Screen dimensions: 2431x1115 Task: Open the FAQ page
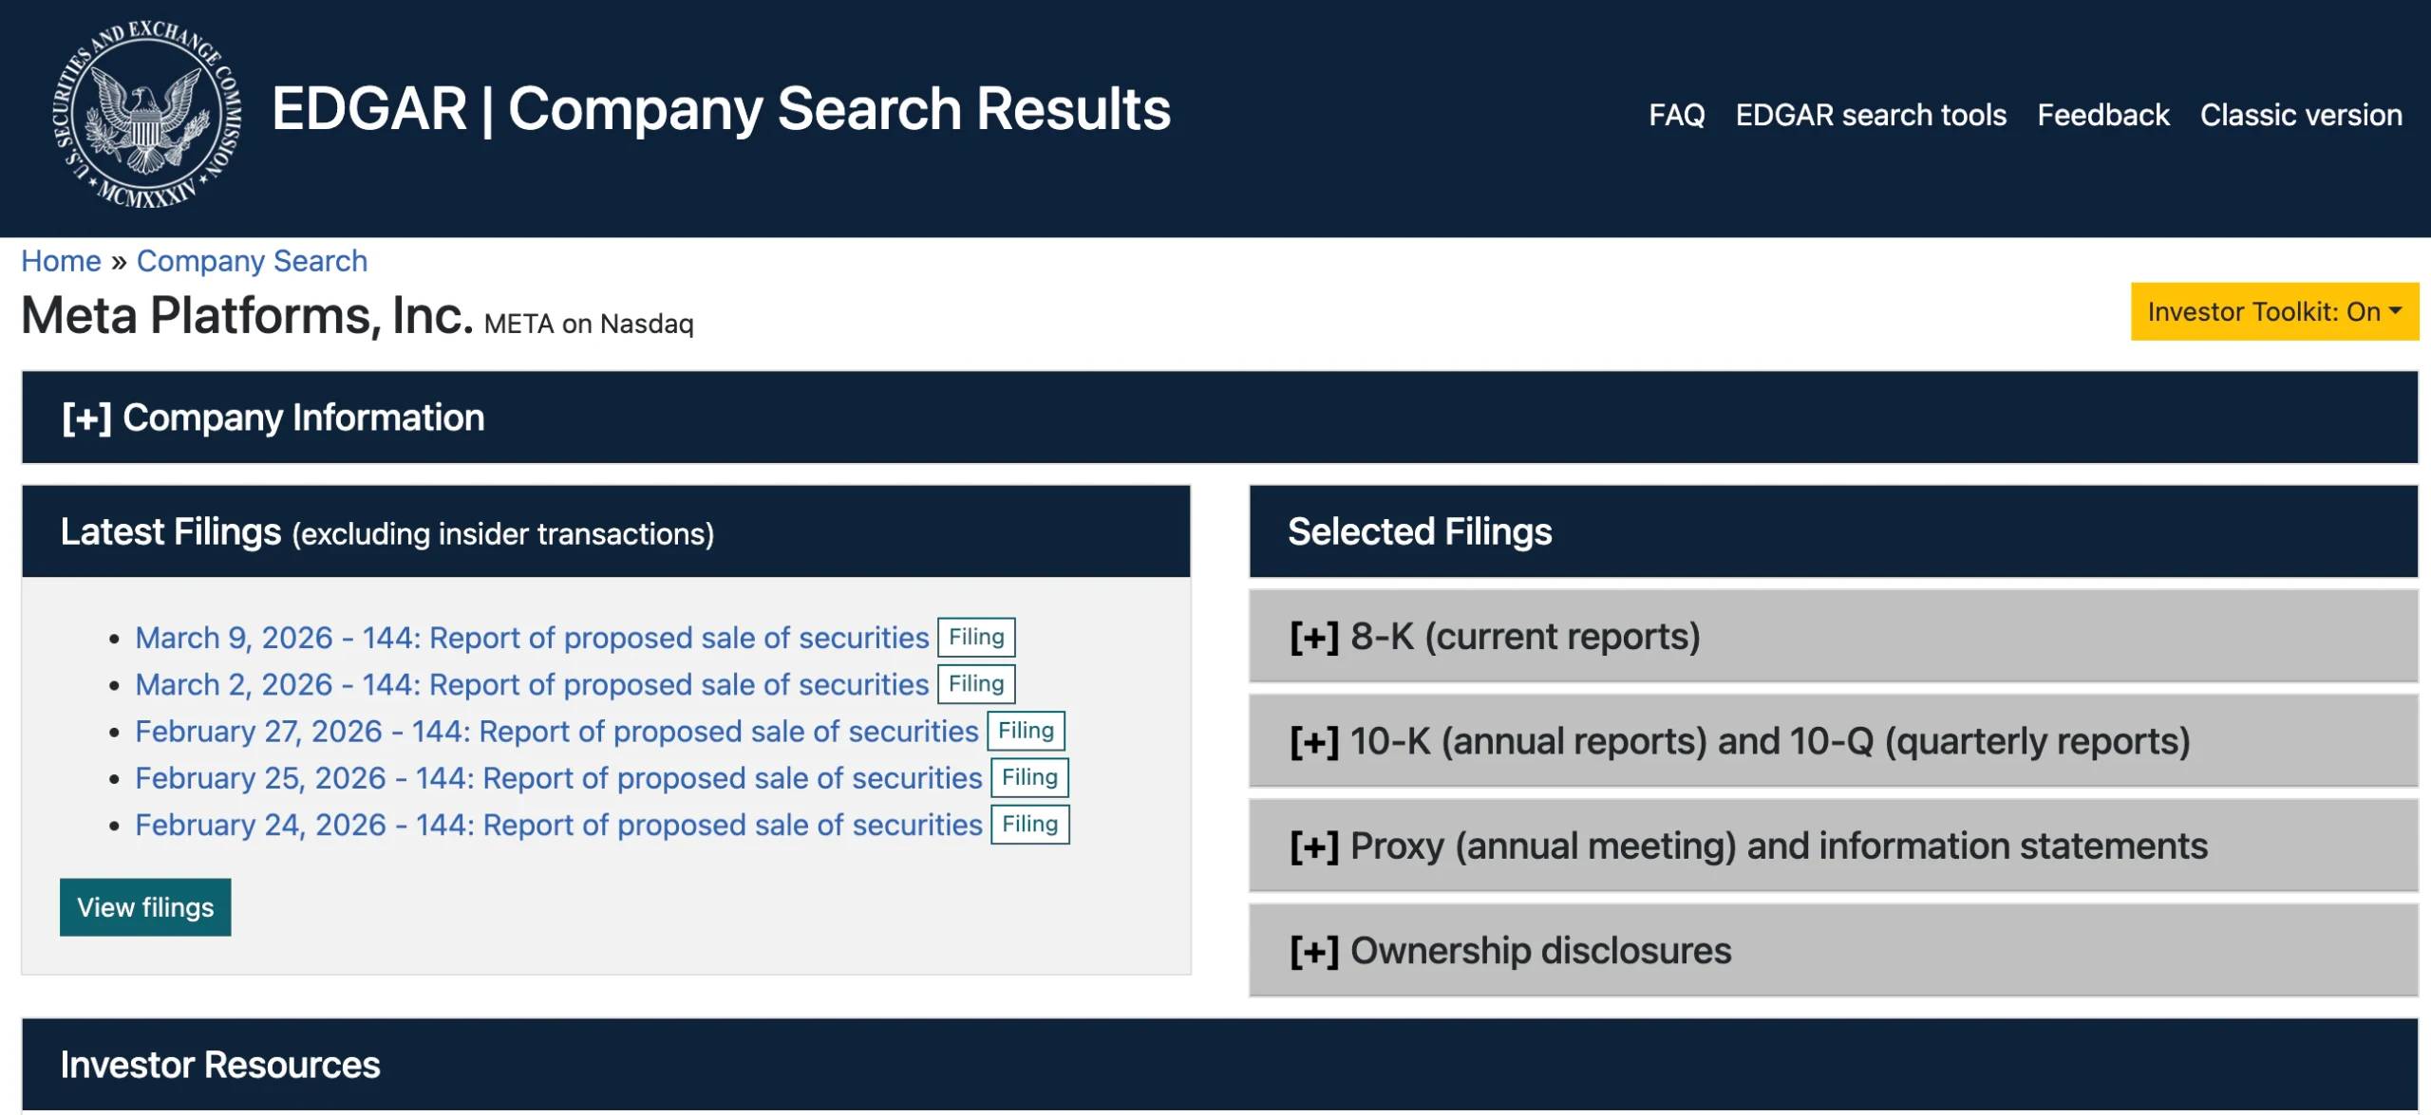click(1676, 115)
